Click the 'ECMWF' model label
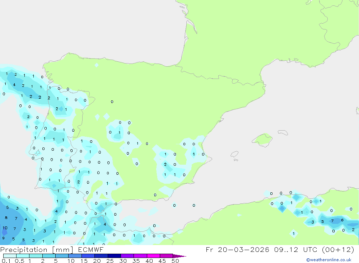Image resolution: width=359 pixels, height=263 pixels. tap(91, 249)
